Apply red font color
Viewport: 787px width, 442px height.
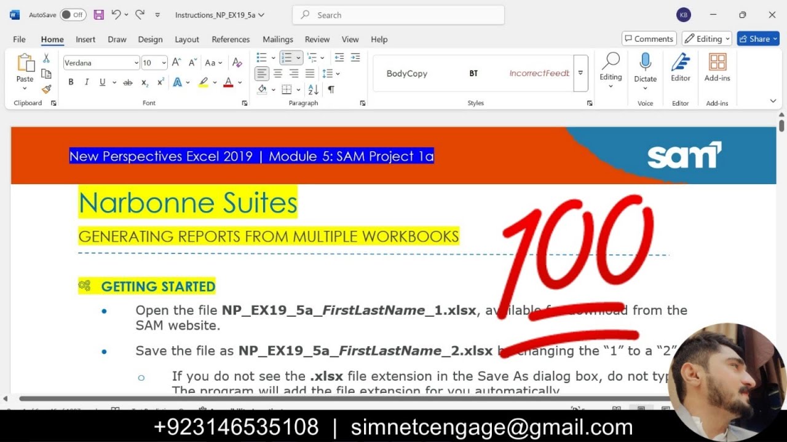(x=228, y=82)
